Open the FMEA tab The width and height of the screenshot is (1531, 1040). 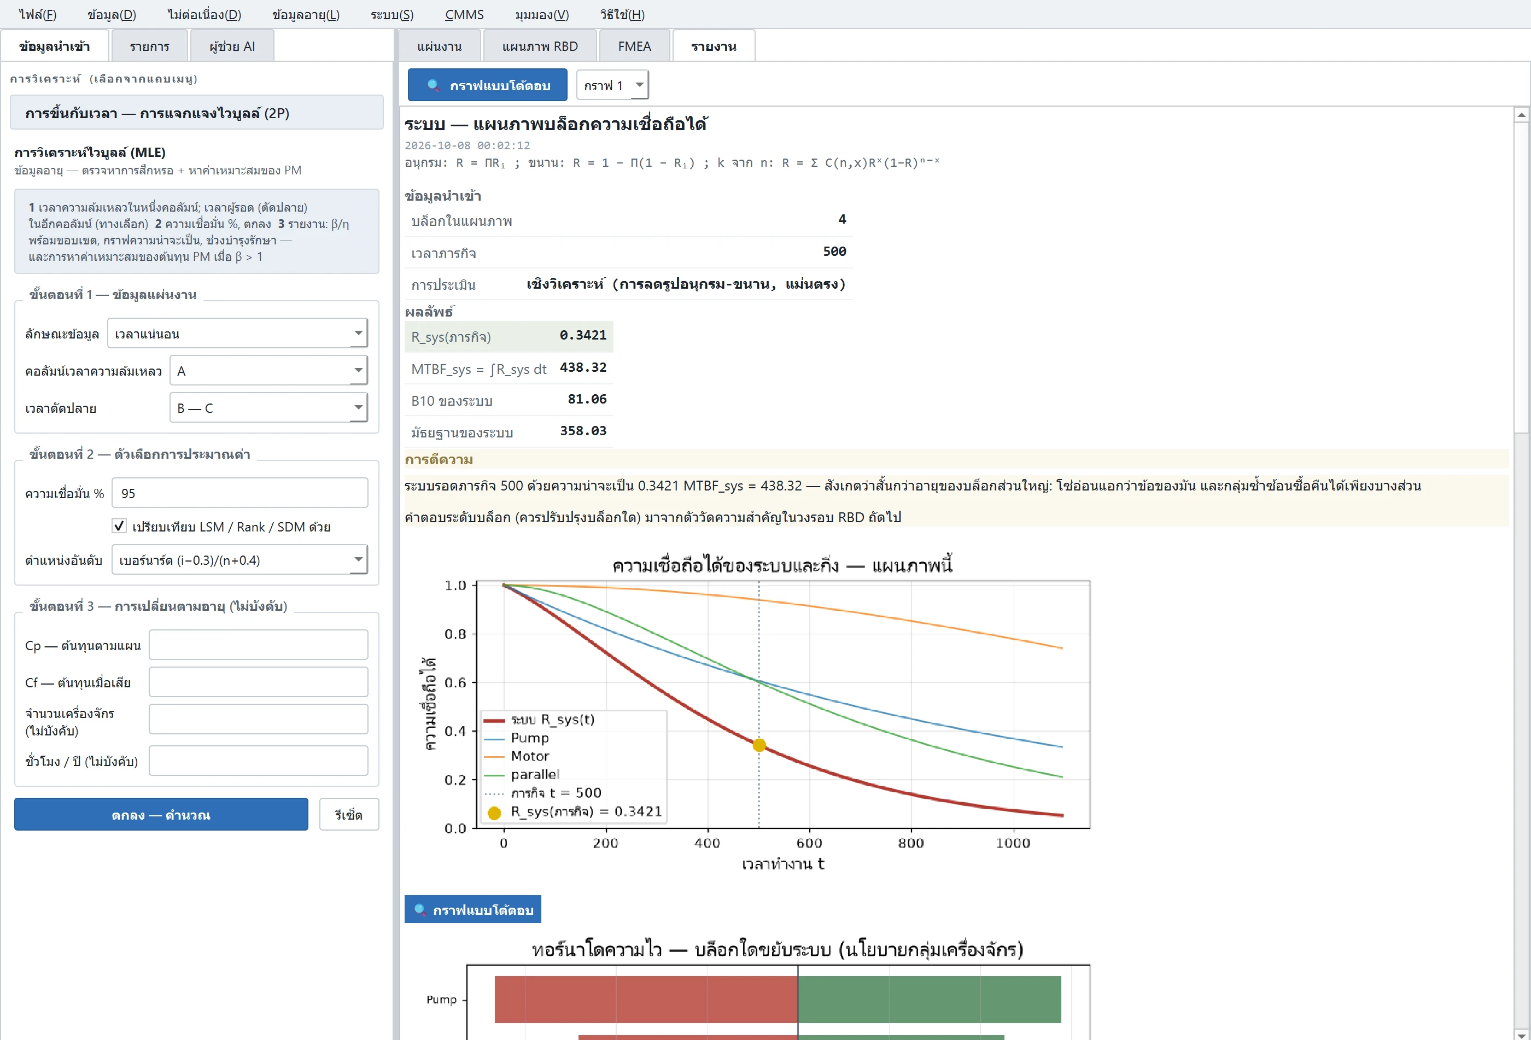point(634,46)
